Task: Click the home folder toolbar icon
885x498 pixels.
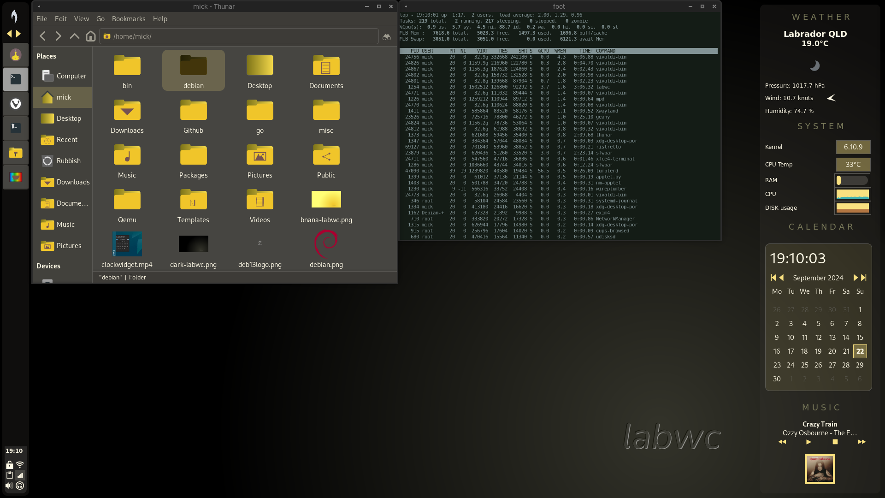Action: tap(91, 36)
